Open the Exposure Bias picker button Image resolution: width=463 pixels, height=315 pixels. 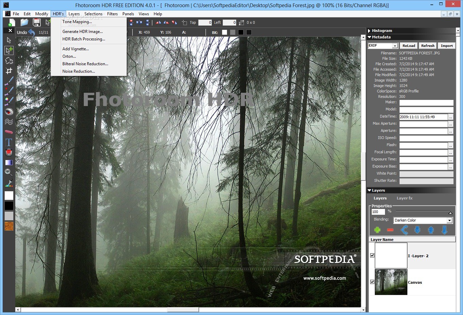tap(450, 167)
